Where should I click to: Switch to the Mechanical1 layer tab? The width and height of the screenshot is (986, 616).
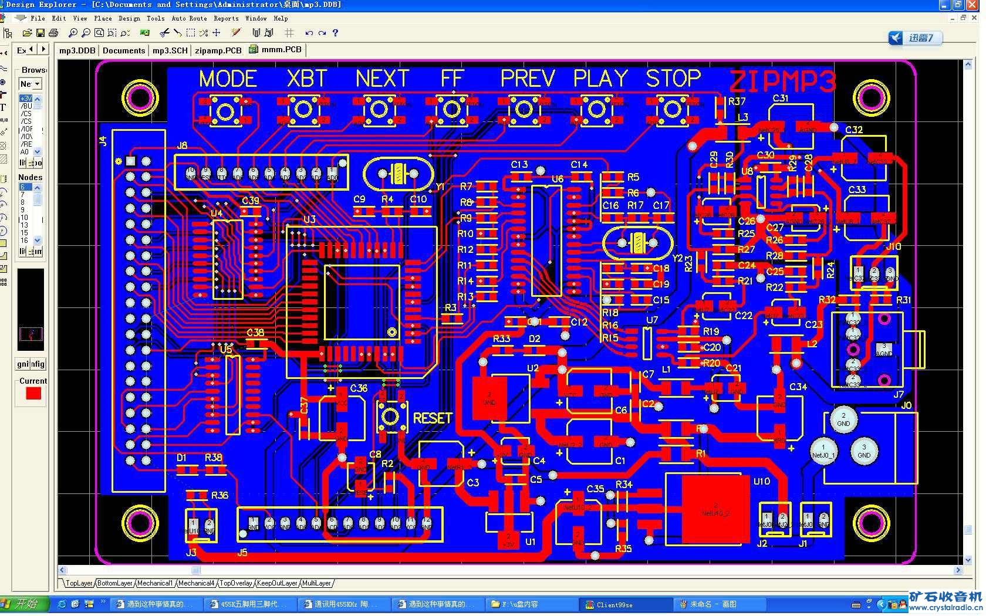click(156, 583)
